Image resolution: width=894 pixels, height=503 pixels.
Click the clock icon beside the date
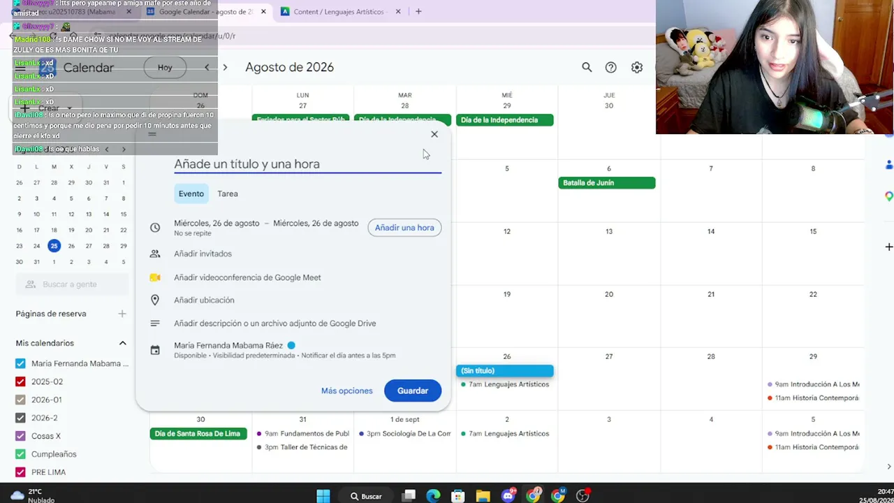click(x=155, y=228)
